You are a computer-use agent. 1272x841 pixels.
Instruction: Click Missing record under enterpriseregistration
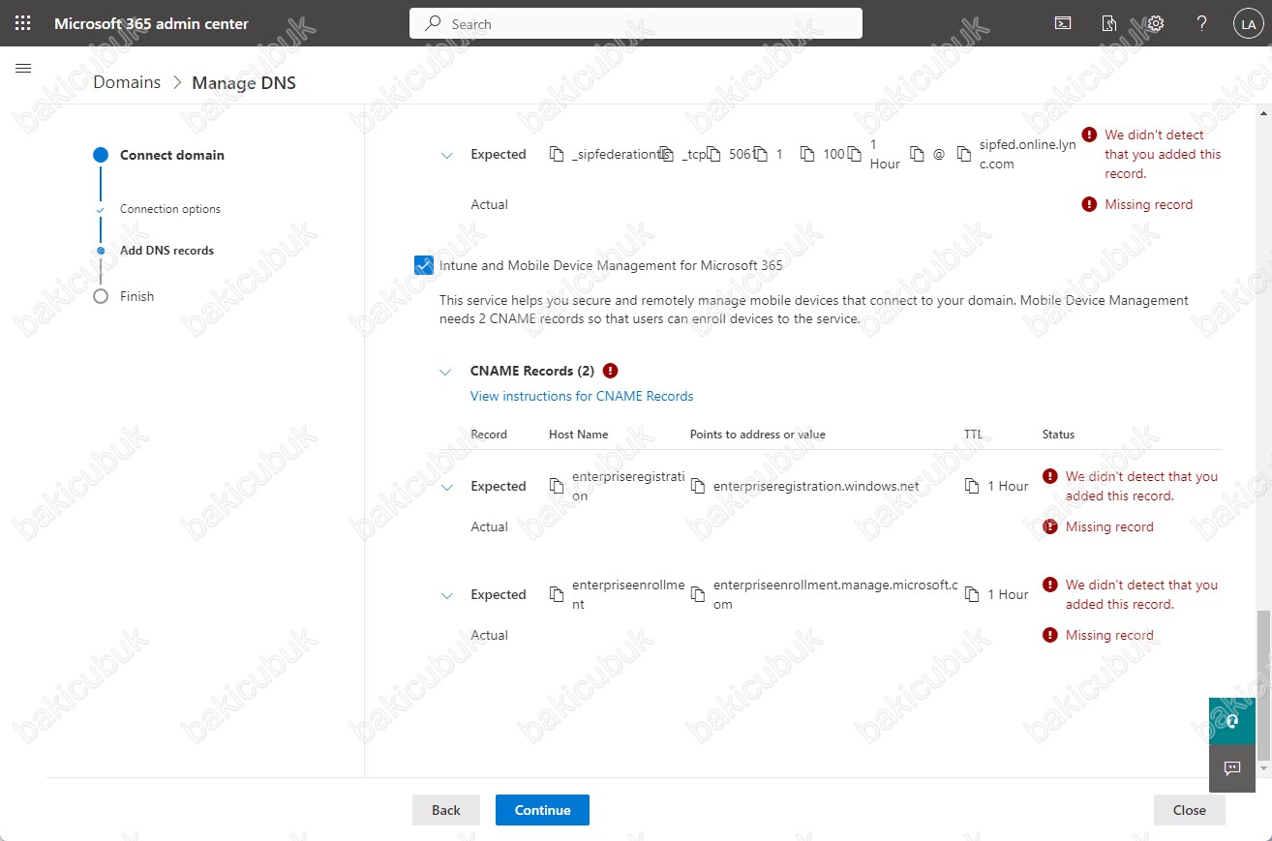[x=1109, y=526]
